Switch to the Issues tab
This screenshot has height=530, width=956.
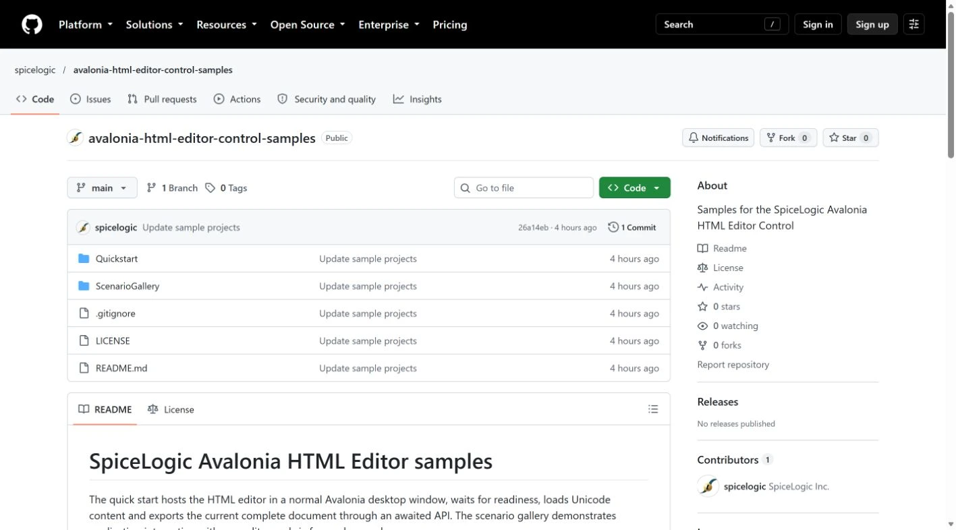coord(90,99)
